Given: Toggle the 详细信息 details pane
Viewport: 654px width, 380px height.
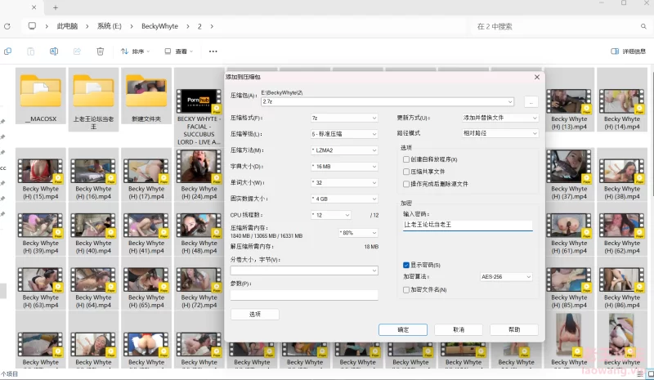Looking at the screenshot, I should click(x=628, y=51).
